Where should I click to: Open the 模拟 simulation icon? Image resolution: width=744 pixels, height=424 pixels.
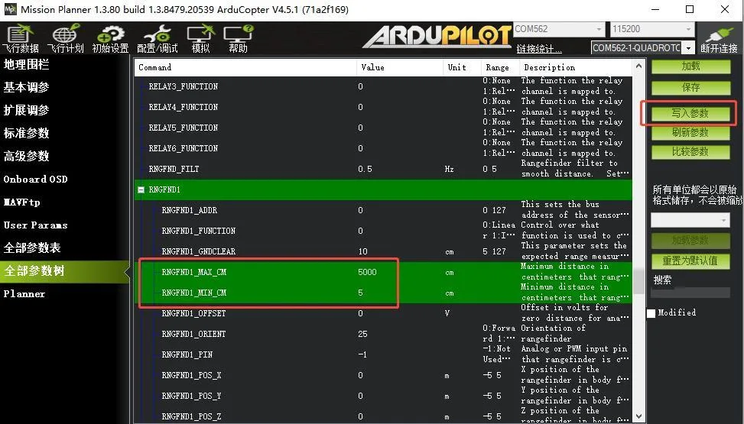200,38
